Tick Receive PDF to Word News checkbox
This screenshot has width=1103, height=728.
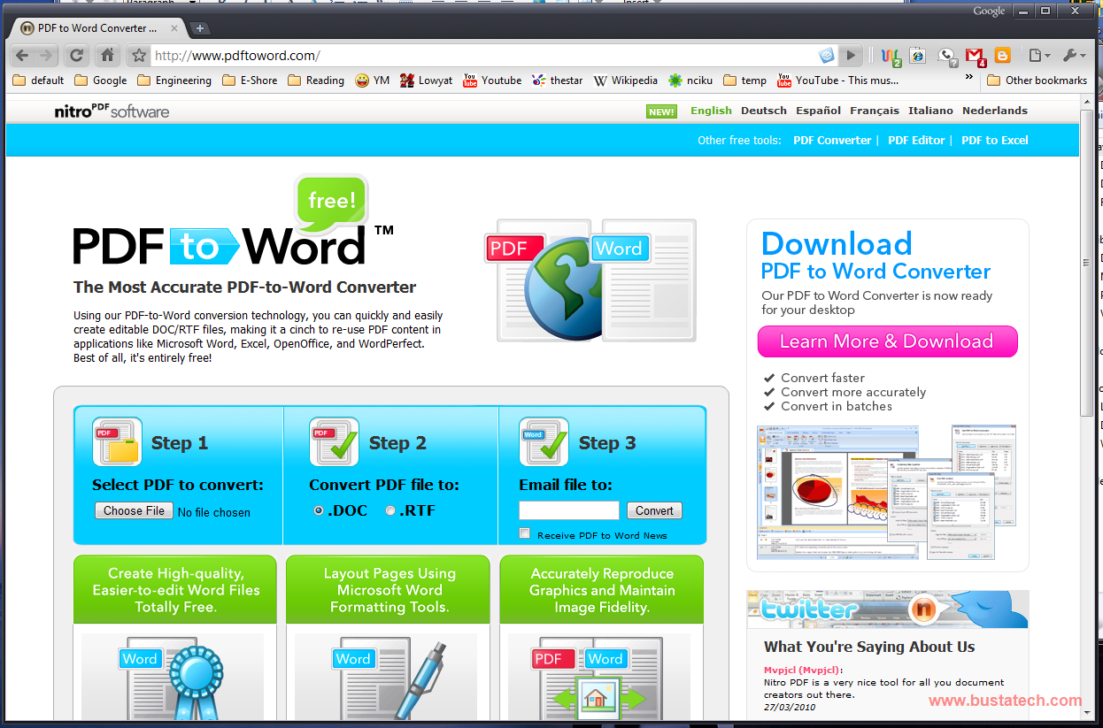pyautogui.click(x=525, y=533)
